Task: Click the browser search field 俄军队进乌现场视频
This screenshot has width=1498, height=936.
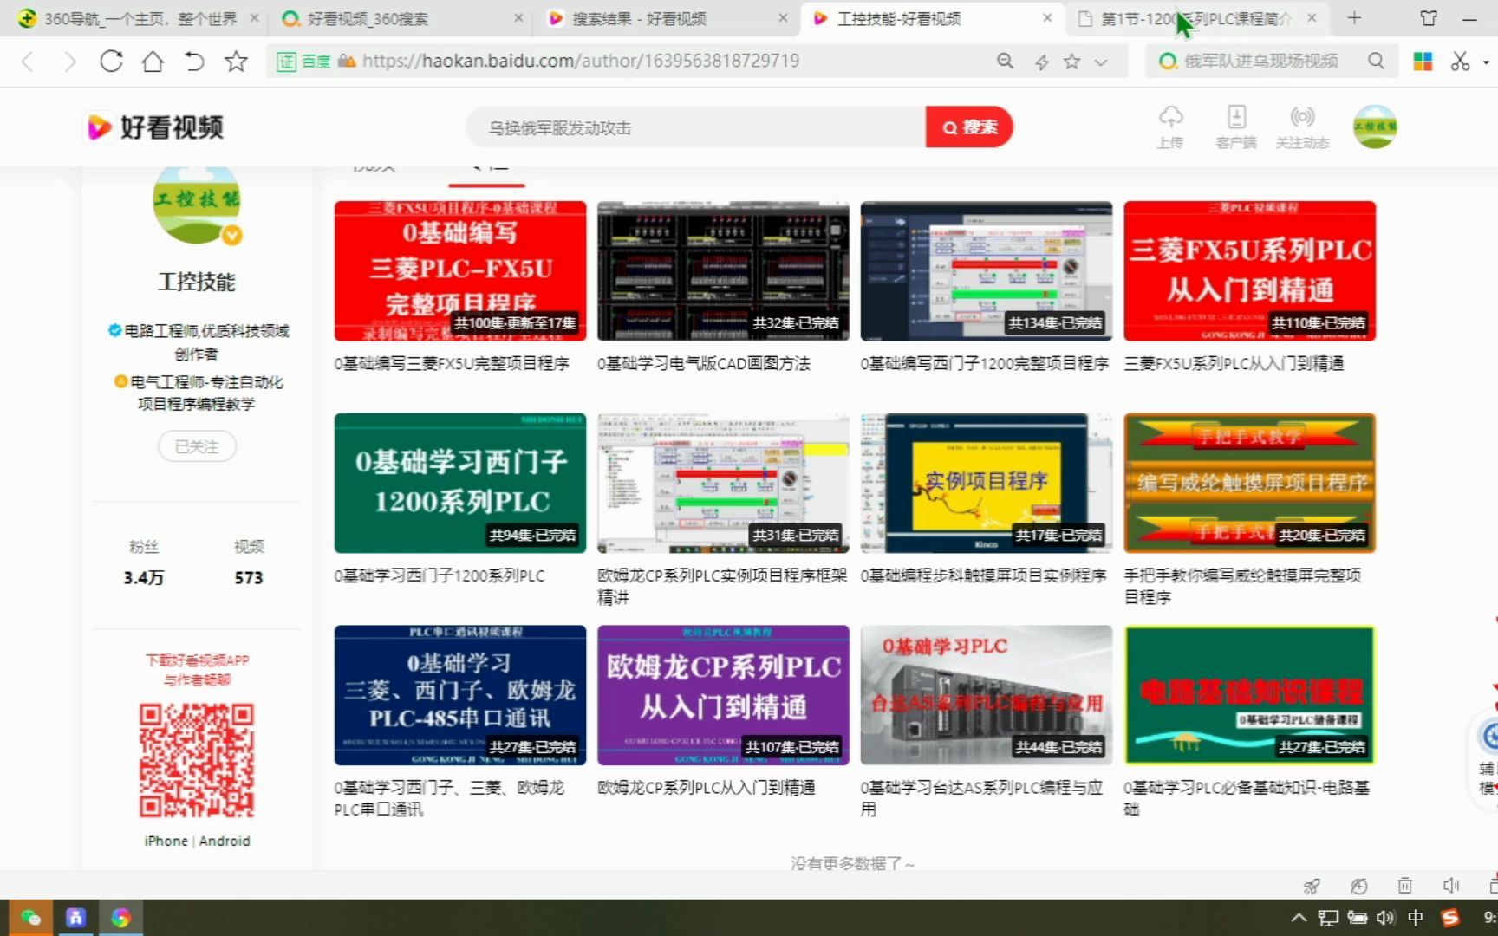Action: 1261,61
